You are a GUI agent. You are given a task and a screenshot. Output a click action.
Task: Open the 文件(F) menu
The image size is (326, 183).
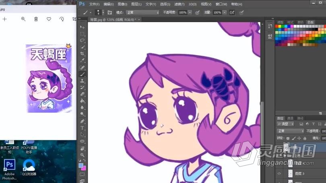click(x=94, y=4)
